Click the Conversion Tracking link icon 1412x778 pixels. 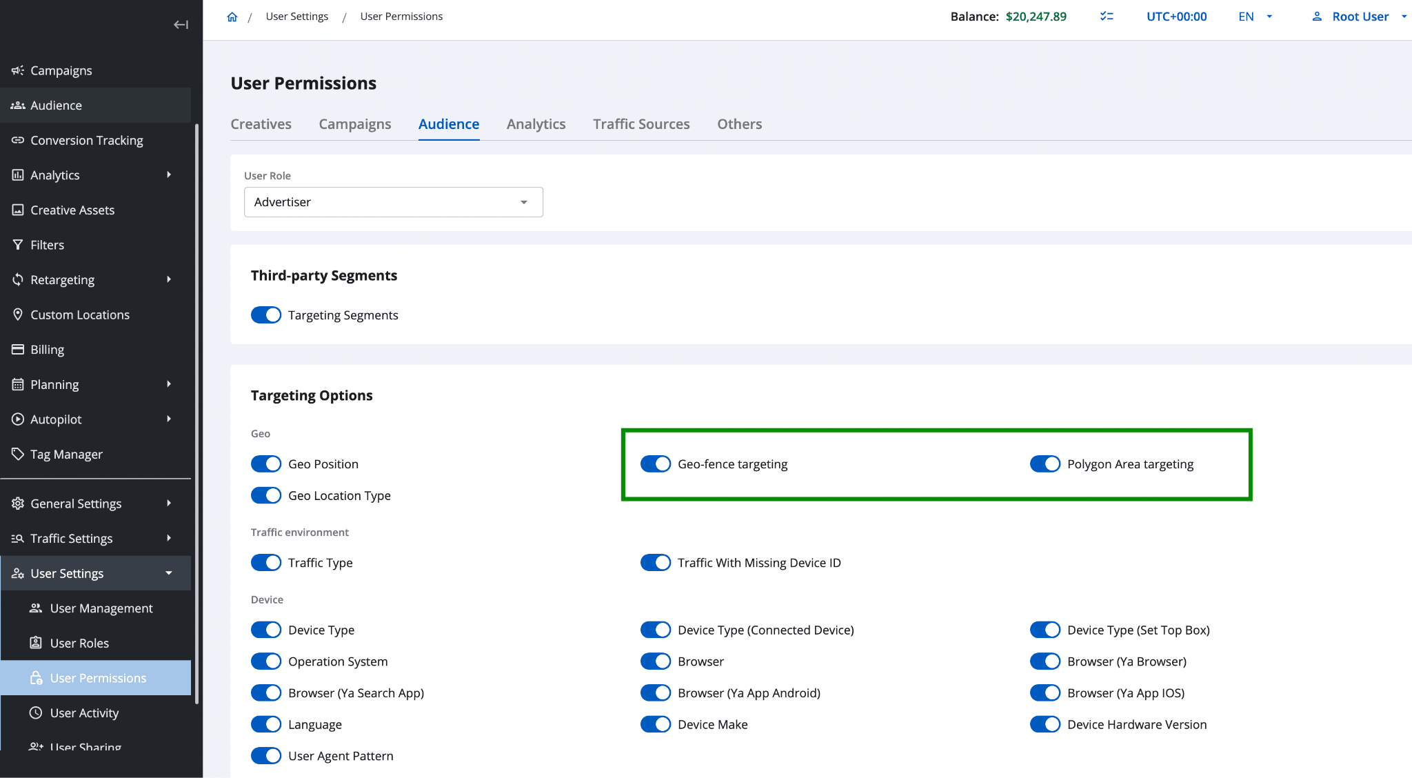click(18, 140)
